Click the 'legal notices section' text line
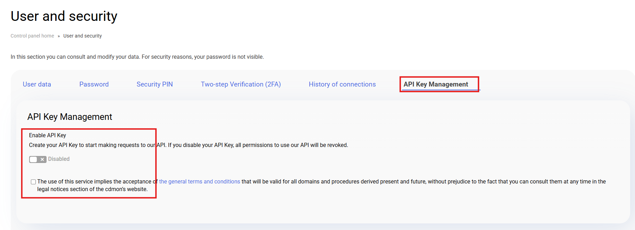The width and height of the screenshot is (635, 230). point(92,189)
